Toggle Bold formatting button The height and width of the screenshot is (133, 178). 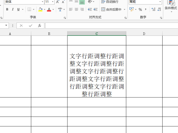click(7, 9)
